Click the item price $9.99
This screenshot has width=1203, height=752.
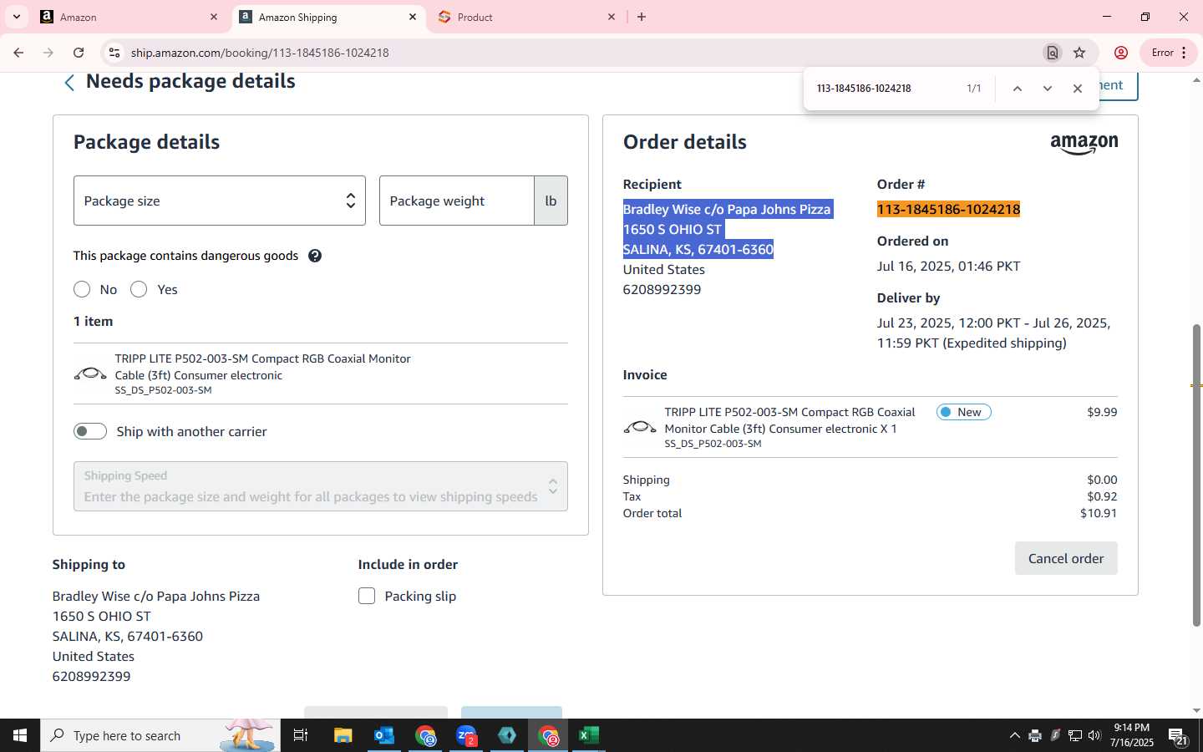coord(1102,412)
